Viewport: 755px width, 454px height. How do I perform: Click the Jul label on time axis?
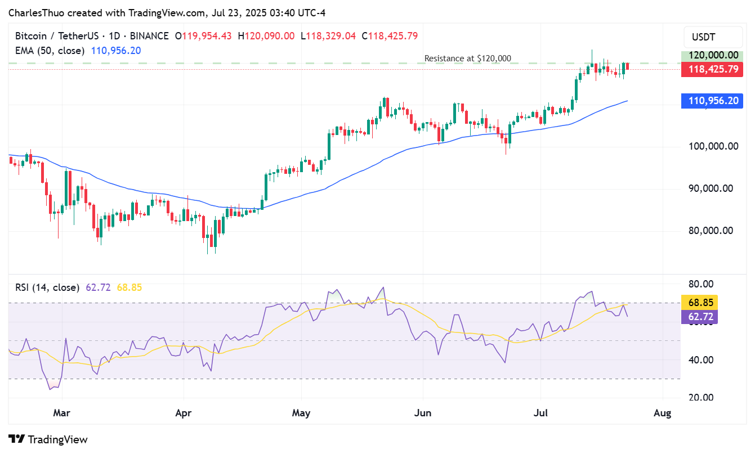(x=540, y=413)
